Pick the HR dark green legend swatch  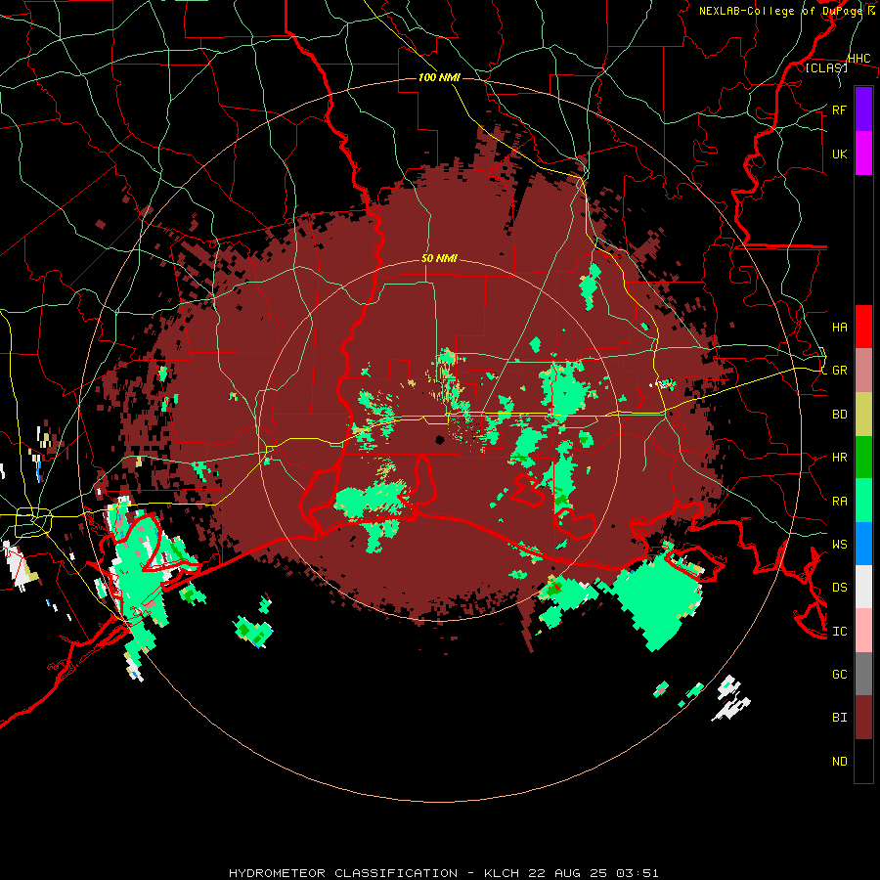[x=863, y=457]
